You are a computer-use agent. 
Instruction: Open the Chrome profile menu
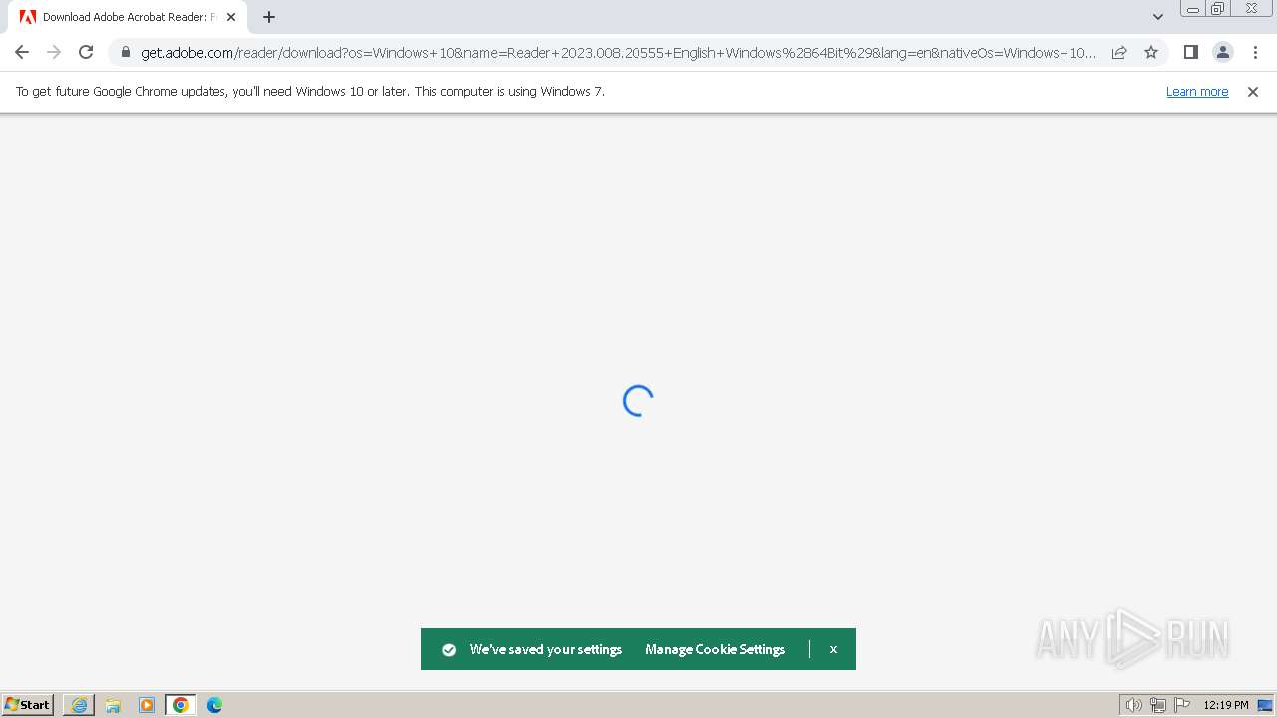pyautogui.click(x=1222, y=52)
